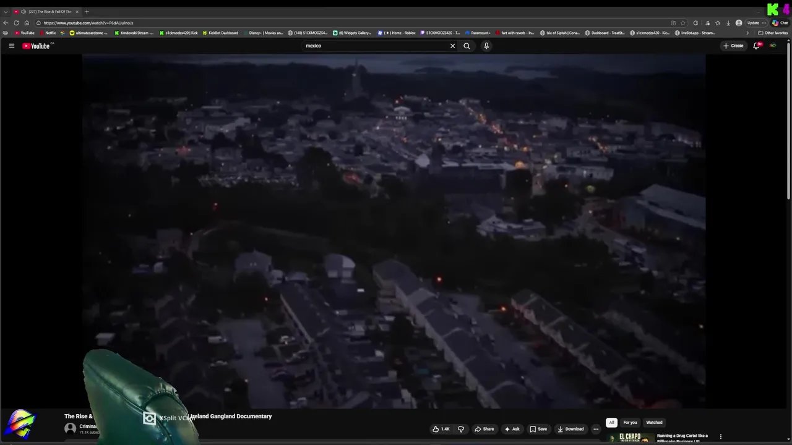The height and width of the screenshot is (445, 792).
Task: Like the video (1.4K thumbs up)
Action: (441, 429)
